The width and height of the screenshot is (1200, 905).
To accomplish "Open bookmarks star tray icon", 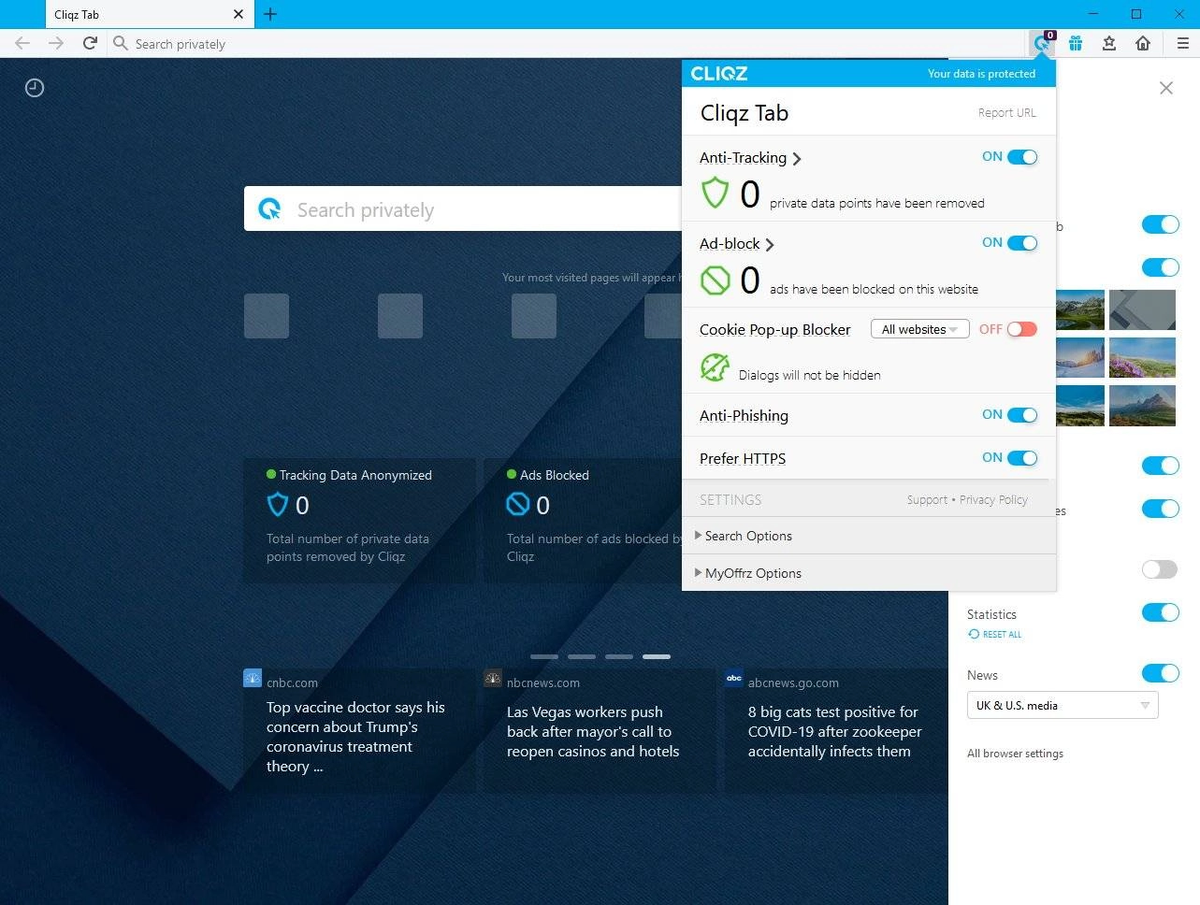I will [x=1109, y=43].
